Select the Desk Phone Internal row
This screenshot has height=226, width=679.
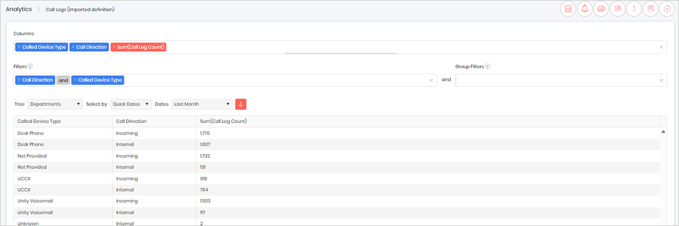point(337,144)
